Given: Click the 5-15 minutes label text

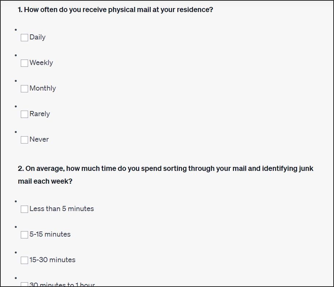Looking at the screenshot, I should coord(50,234).
